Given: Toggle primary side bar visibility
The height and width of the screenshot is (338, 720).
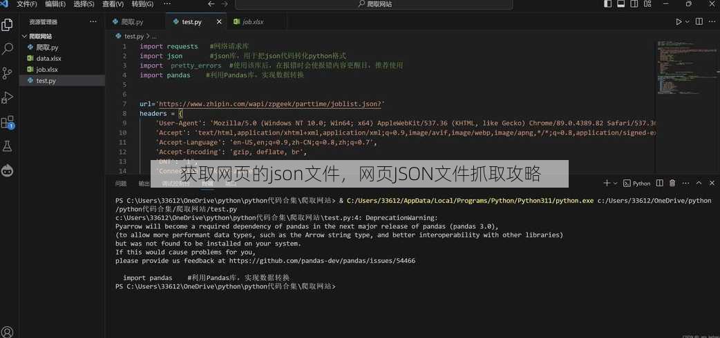Looking at the screenshot, I should click(607, 3).
